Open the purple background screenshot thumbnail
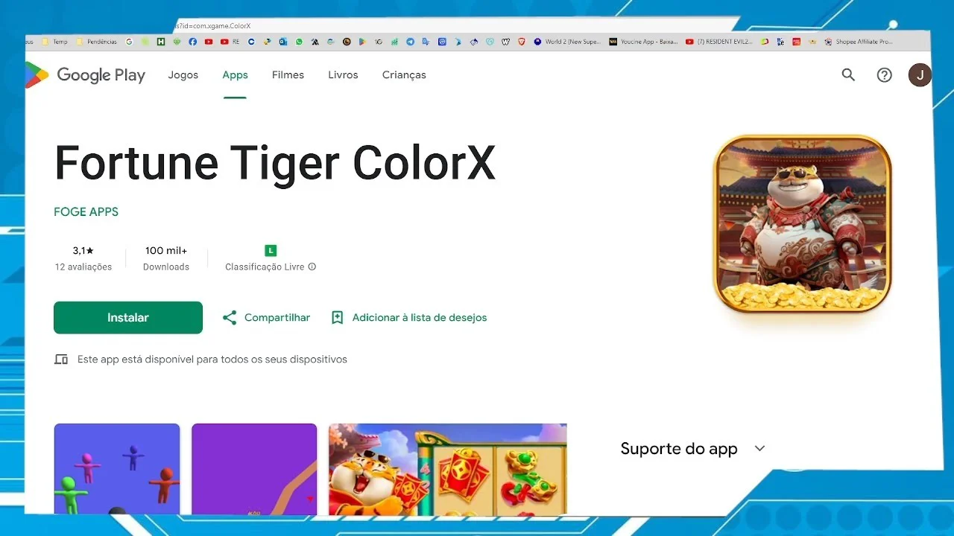954x536 pixels. 254,468
